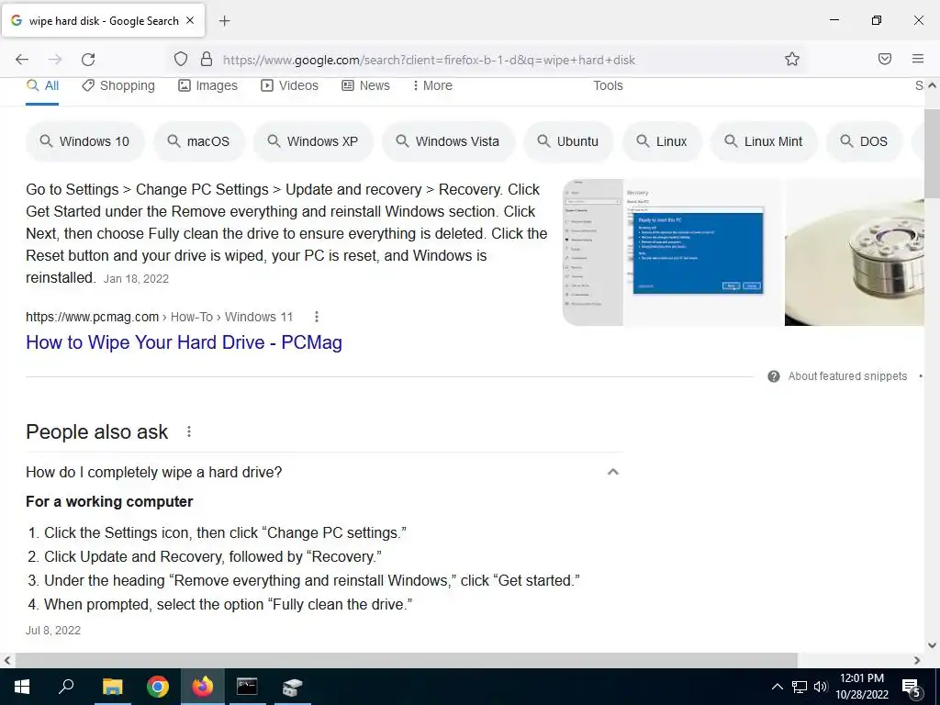940x705 pixels.
Task: Open People also ask three-dot menu
Action: [x=189, y=431]
